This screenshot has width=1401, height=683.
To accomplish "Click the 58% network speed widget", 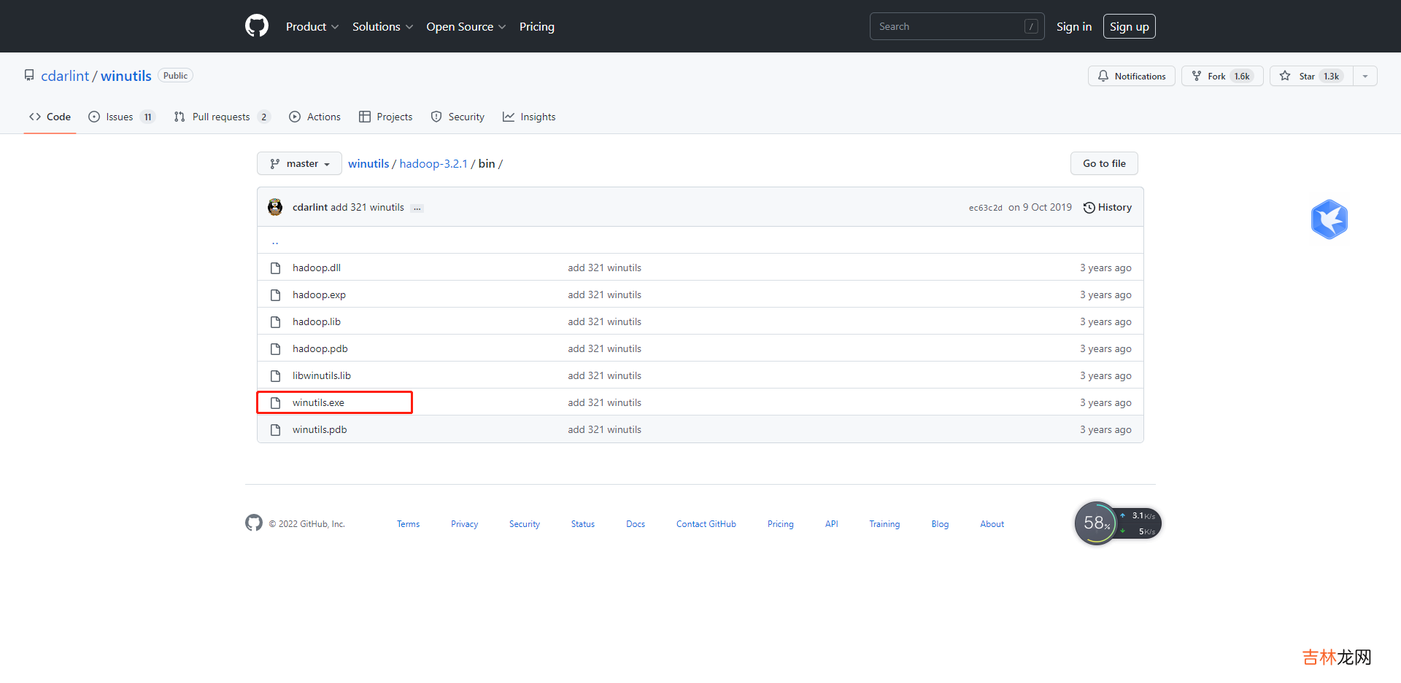I will coord(1096,523).
